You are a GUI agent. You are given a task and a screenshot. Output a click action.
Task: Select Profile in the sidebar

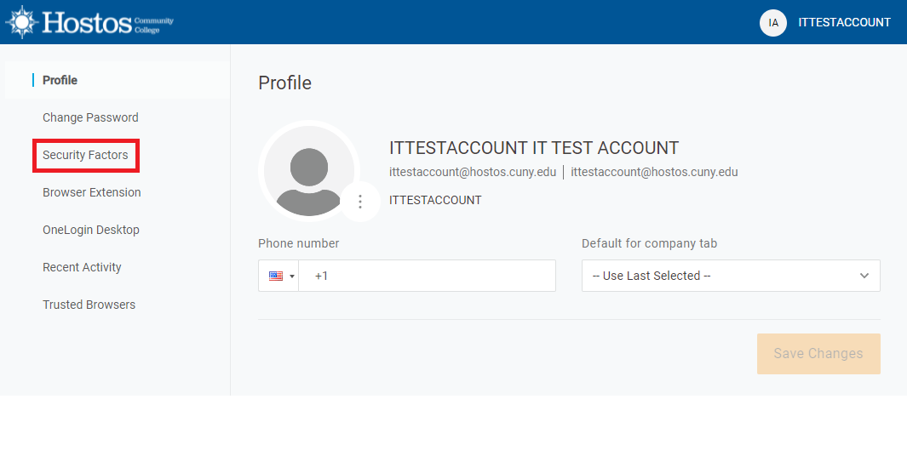click(x=60, y=80)
